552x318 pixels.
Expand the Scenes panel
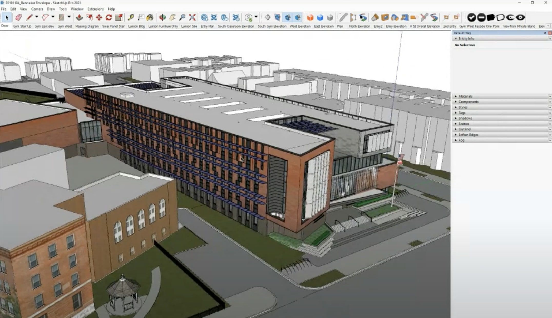(456, 124)
